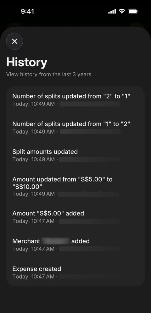Tap the cellular signal bars icon
Viewport: 151px width, 313px height.
pos(112,12)
